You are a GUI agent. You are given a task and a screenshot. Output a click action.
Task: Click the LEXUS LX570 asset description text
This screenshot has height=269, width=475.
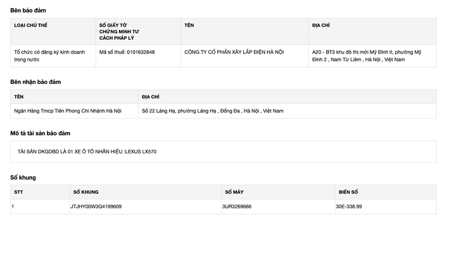tap(87, 152)
